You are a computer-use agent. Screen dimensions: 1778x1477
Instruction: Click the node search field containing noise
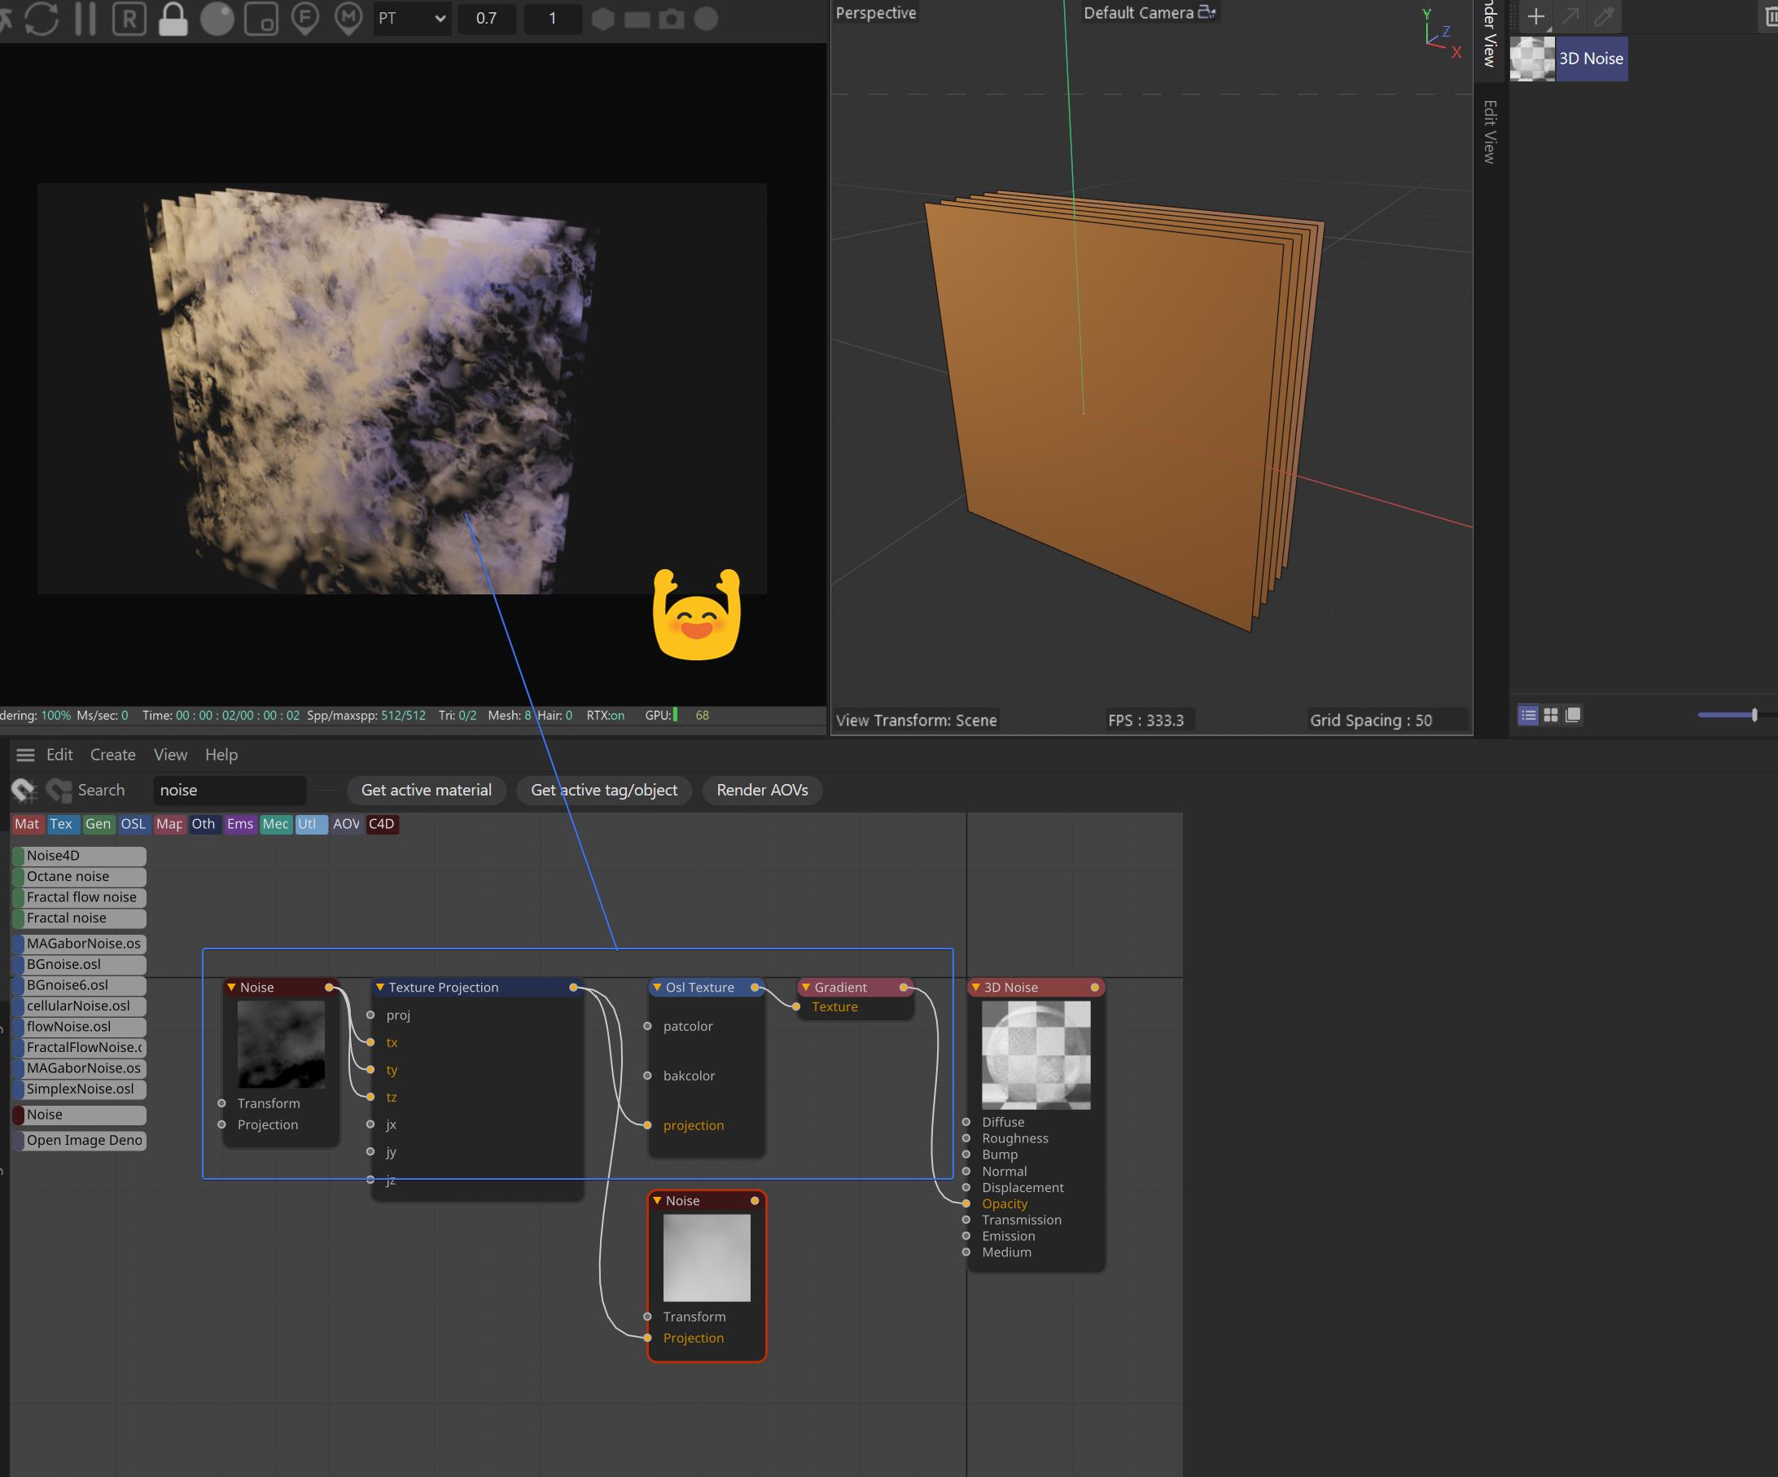(x=229, y=790)
